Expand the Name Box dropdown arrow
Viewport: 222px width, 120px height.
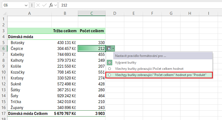pyautogui.click(x=26, y=5)
